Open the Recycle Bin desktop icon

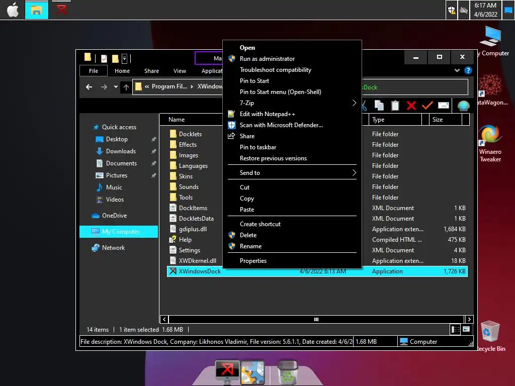[x=491, y=336]
